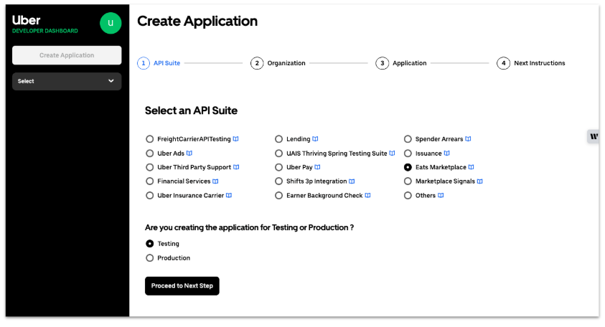Open docs icon next to Others

441,196
